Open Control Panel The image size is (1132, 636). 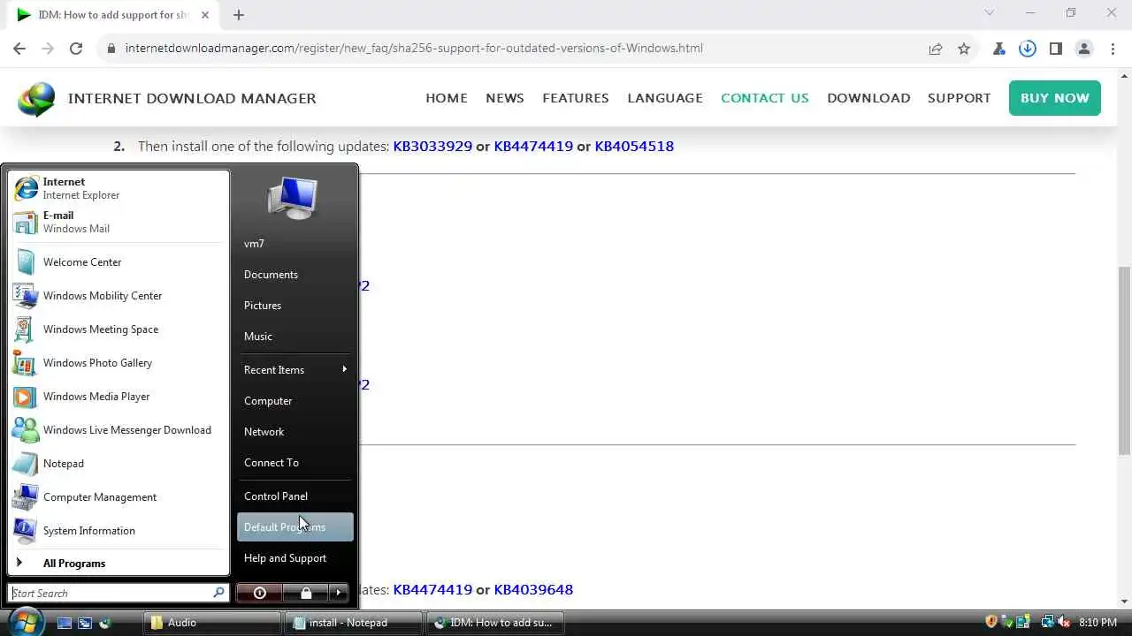pyautogui.click(x=295, y=496)
